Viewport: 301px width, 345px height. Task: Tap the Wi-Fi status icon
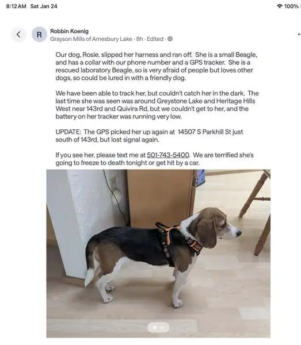pos(280,6)
